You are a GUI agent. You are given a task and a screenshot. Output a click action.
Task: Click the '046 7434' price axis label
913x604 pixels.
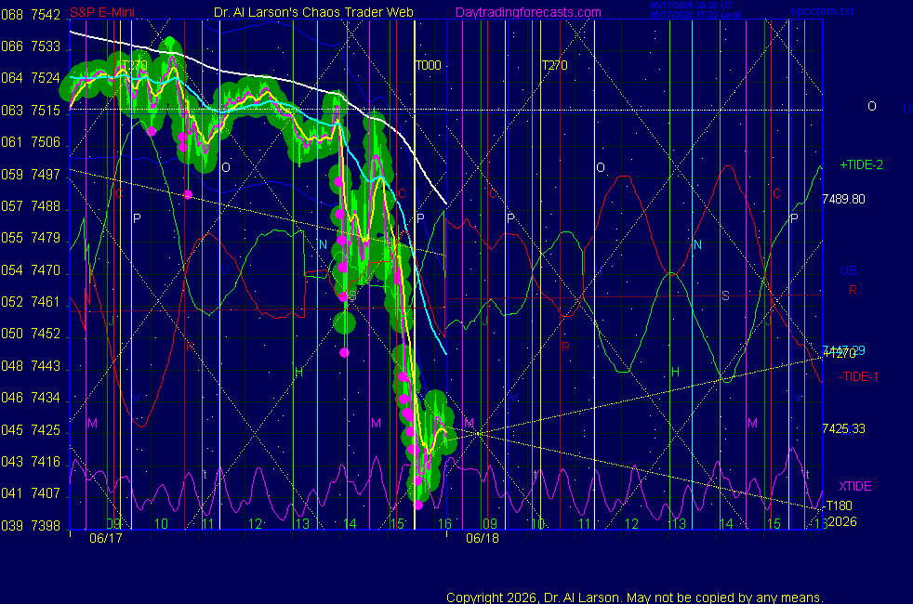point(31,398)
